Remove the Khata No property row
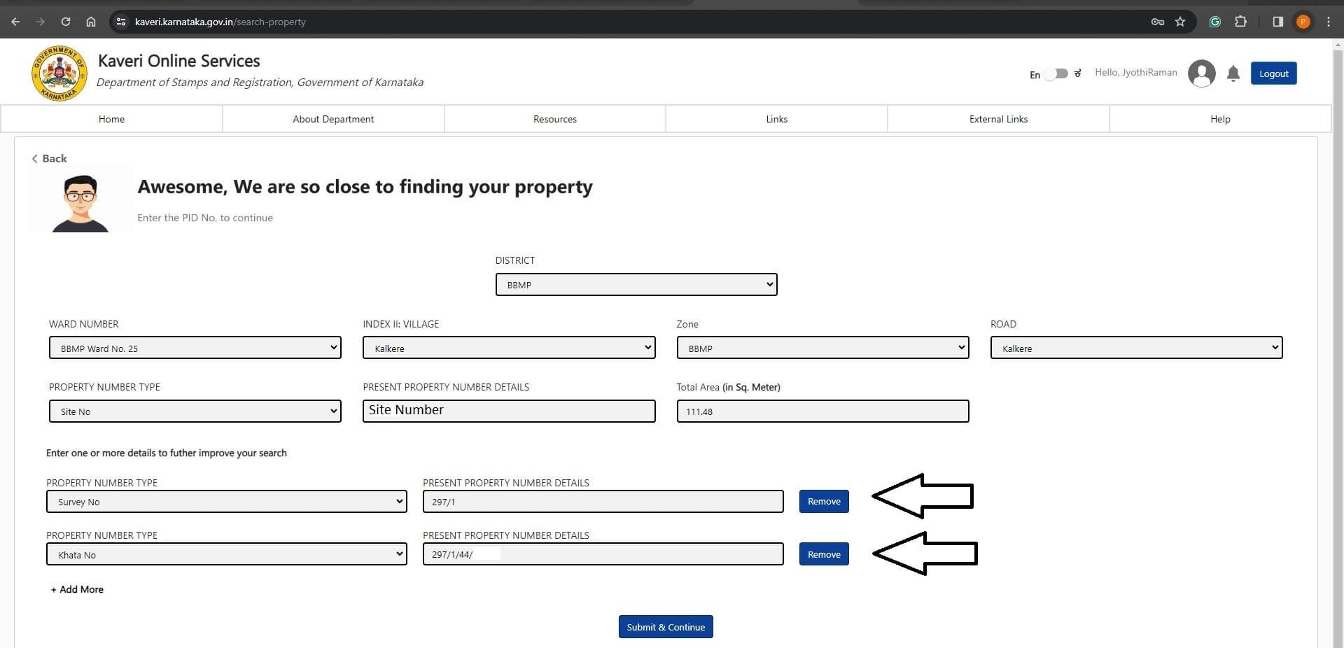 [823, 554]
